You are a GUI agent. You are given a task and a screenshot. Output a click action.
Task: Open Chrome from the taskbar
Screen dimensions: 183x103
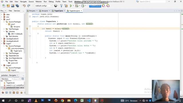tap(62, 100)
